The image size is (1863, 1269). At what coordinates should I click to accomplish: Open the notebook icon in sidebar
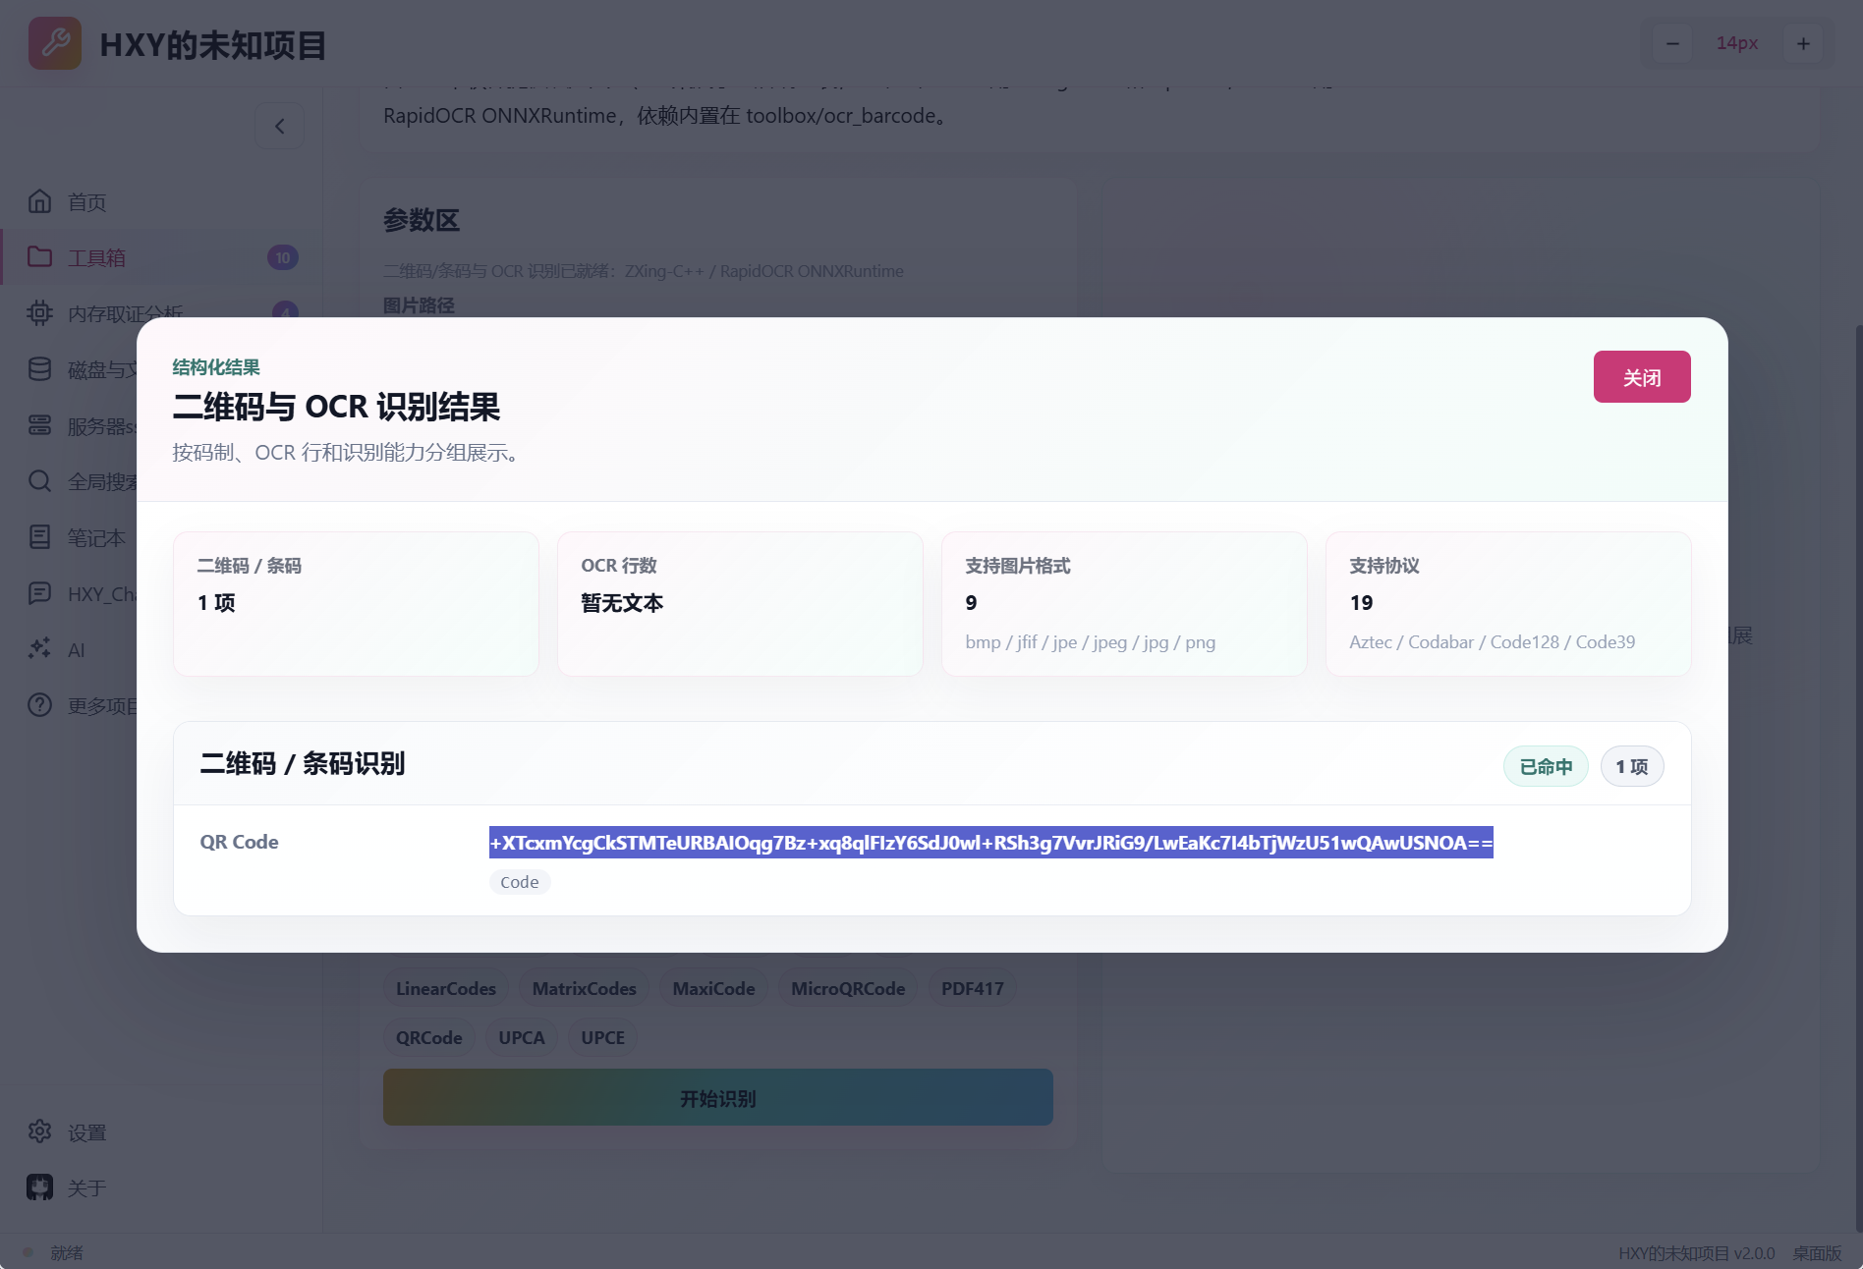(x=39, y=537)
